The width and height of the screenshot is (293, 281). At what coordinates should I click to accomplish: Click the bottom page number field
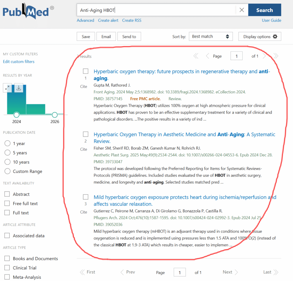click(x=180, y=272)
